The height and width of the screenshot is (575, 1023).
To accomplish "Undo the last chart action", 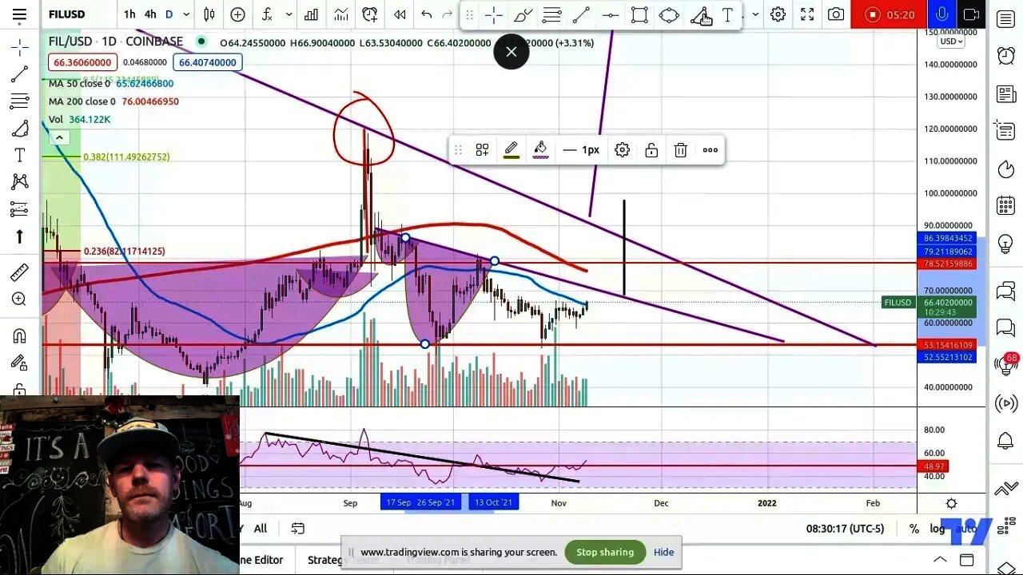I will click(427, 14).
